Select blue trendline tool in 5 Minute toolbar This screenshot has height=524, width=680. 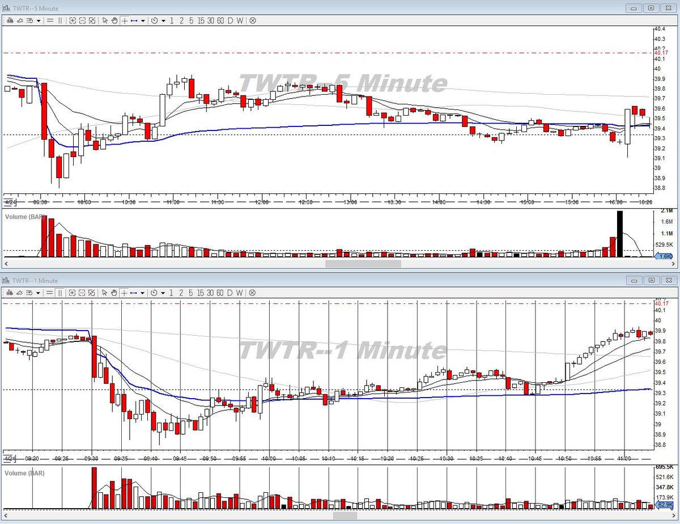click(x=134, y=20)
